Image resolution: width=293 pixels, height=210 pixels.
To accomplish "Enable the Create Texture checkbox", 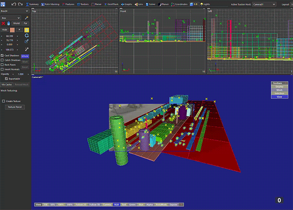I will tap(3, 101).
